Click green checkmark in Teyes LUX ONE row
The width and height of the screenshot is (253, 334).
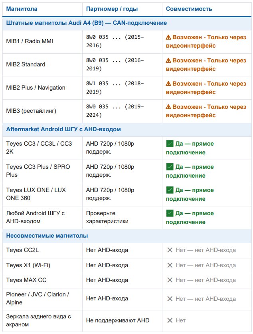coord(170,190)
